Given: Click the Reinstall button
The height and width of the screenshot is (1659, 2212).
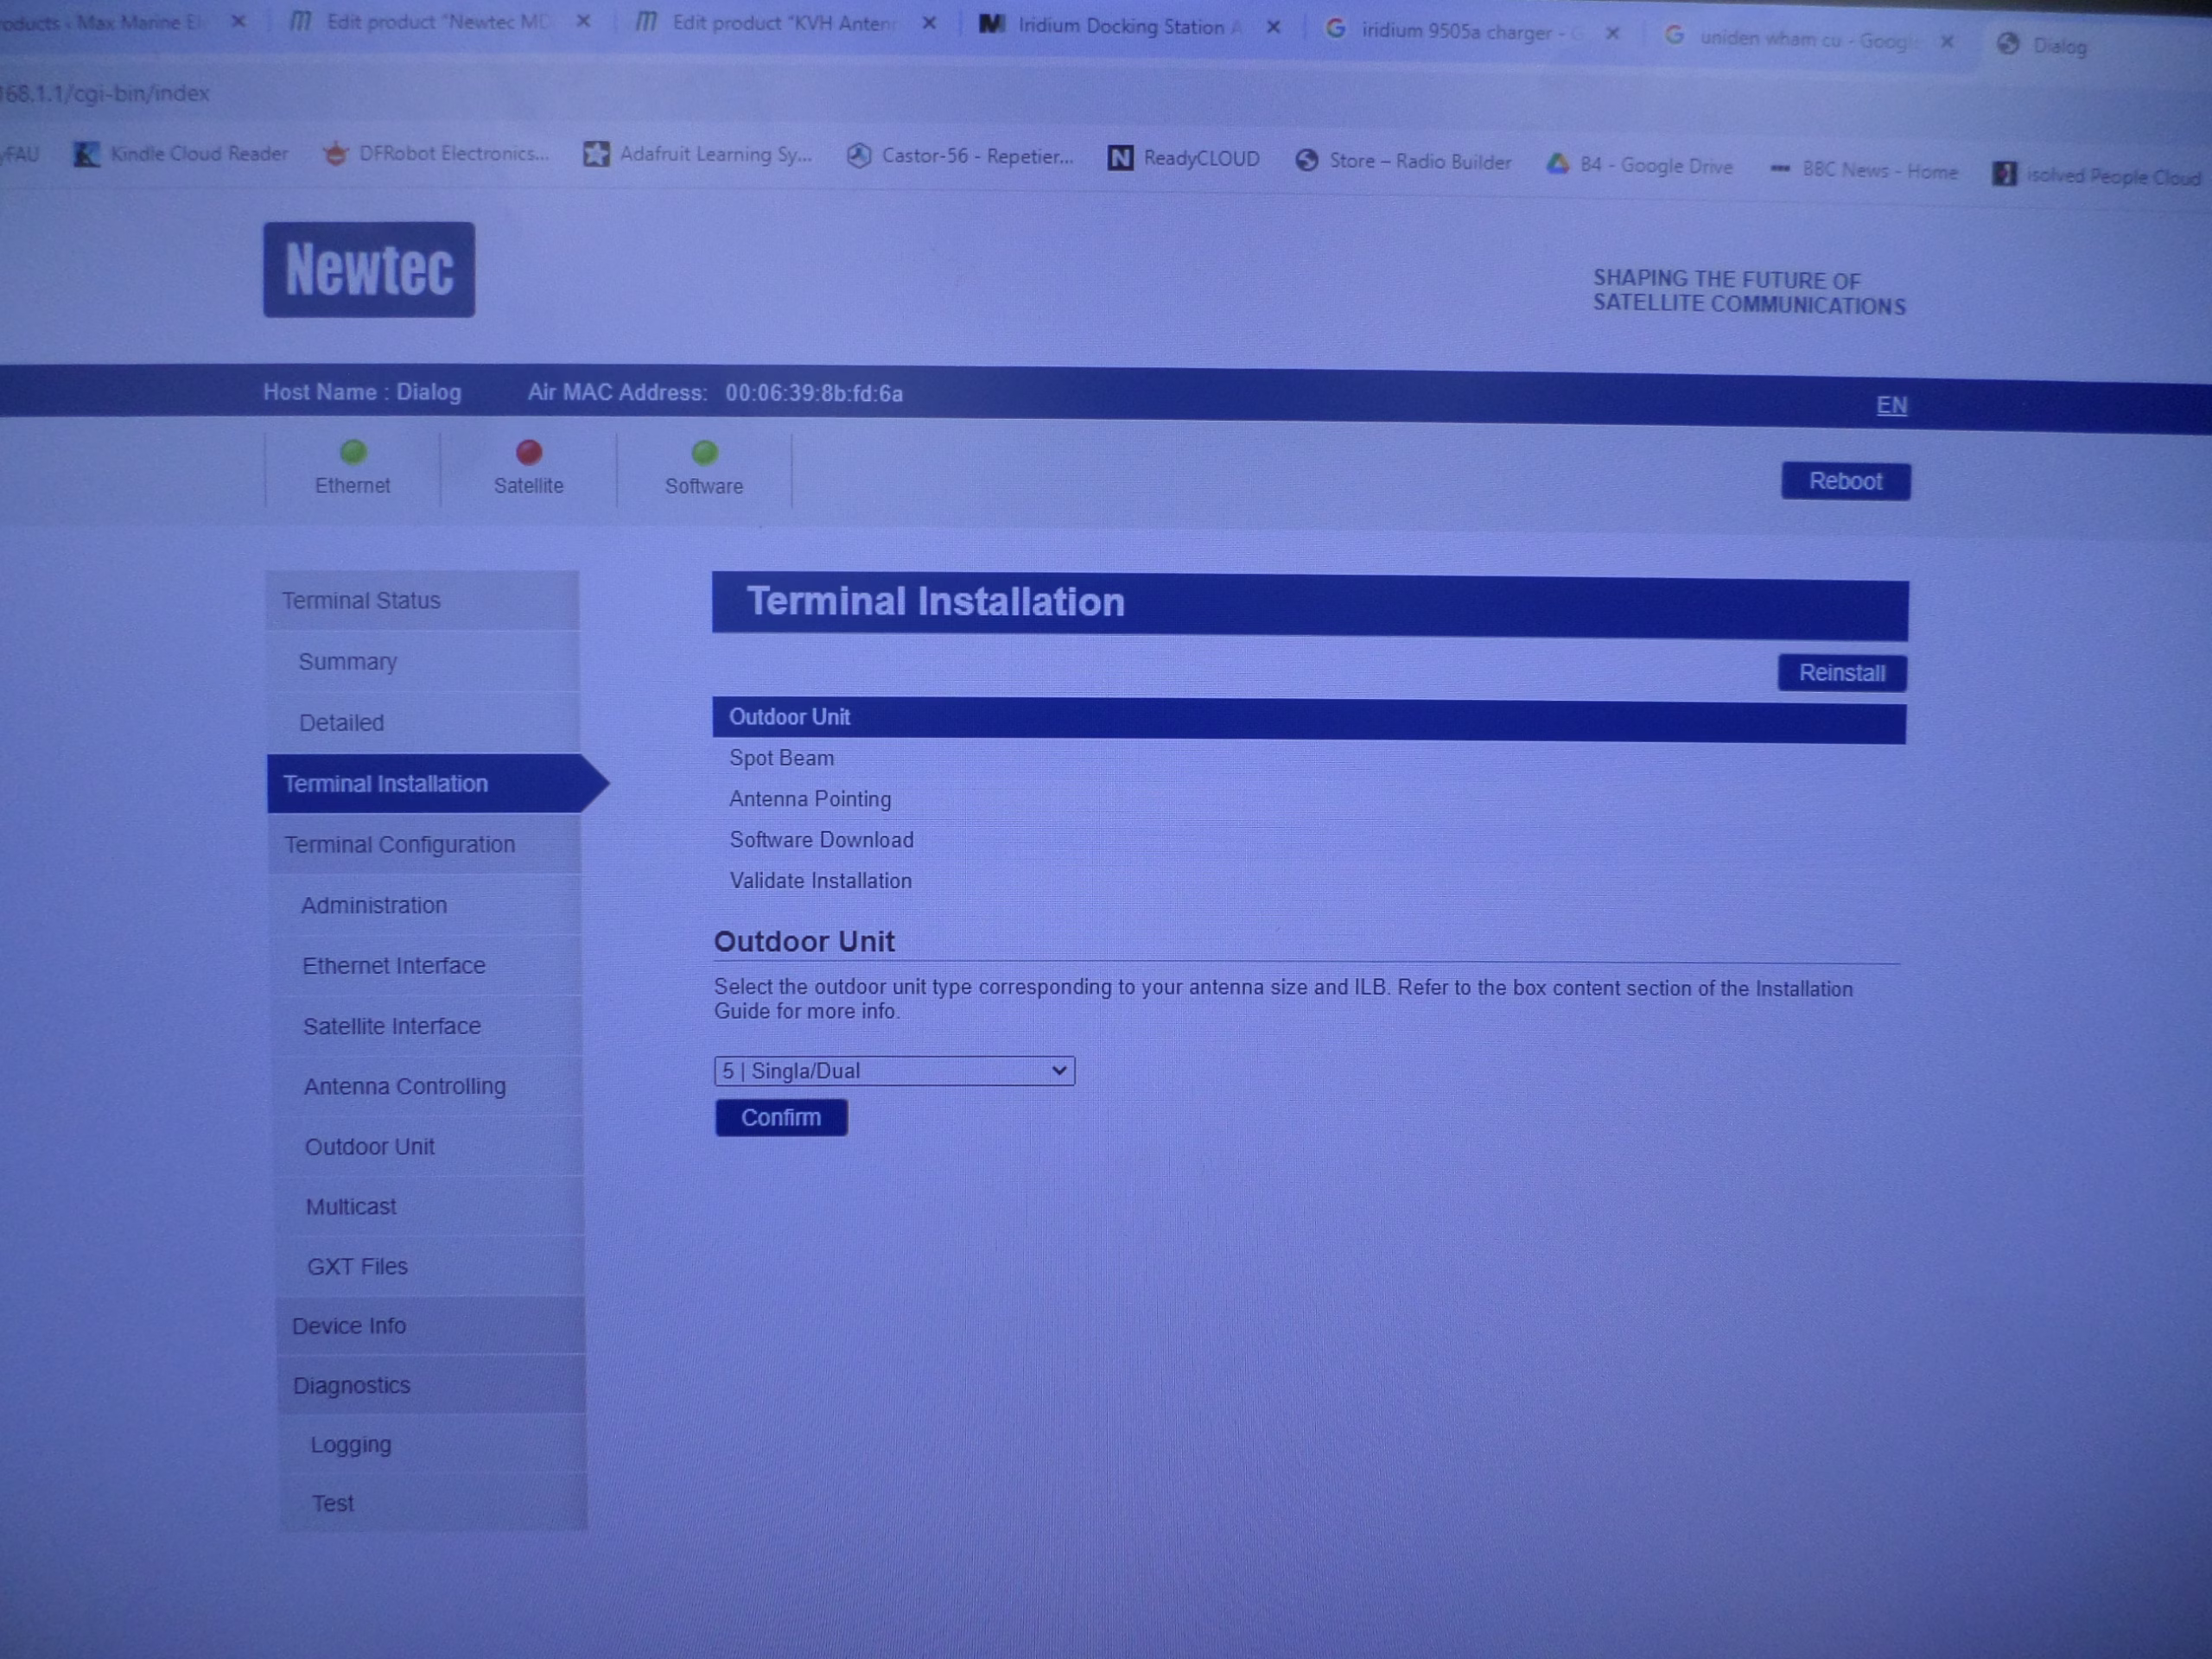Looking at the screenshot, I should click(1841, 673).
